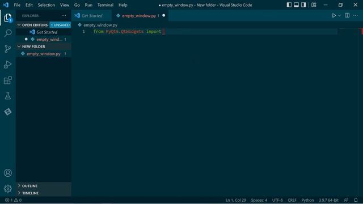Open the run button dropdown arrow
The width and height of the screenshot is (363, 204).
[339, 15]
